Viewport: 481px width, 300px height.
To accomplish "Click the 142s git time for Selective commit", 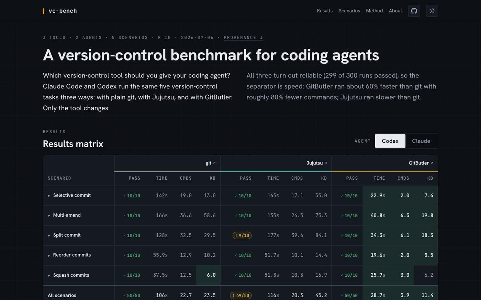I will click(x=162, y=196).
